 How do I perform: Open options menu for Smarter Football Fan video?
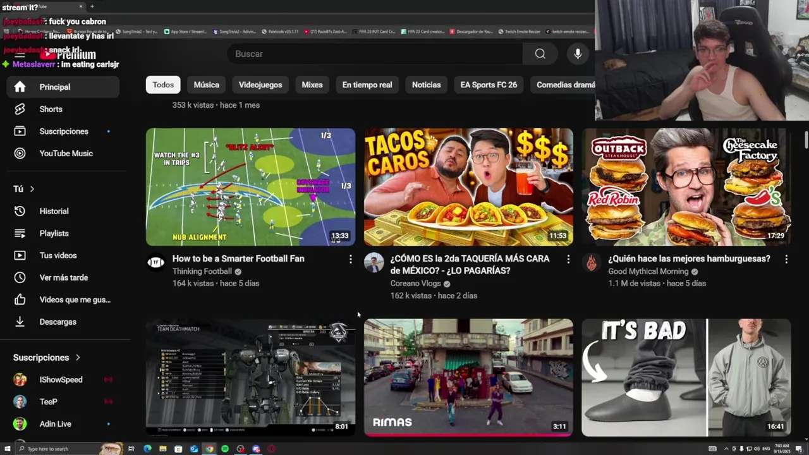point(350,259)
